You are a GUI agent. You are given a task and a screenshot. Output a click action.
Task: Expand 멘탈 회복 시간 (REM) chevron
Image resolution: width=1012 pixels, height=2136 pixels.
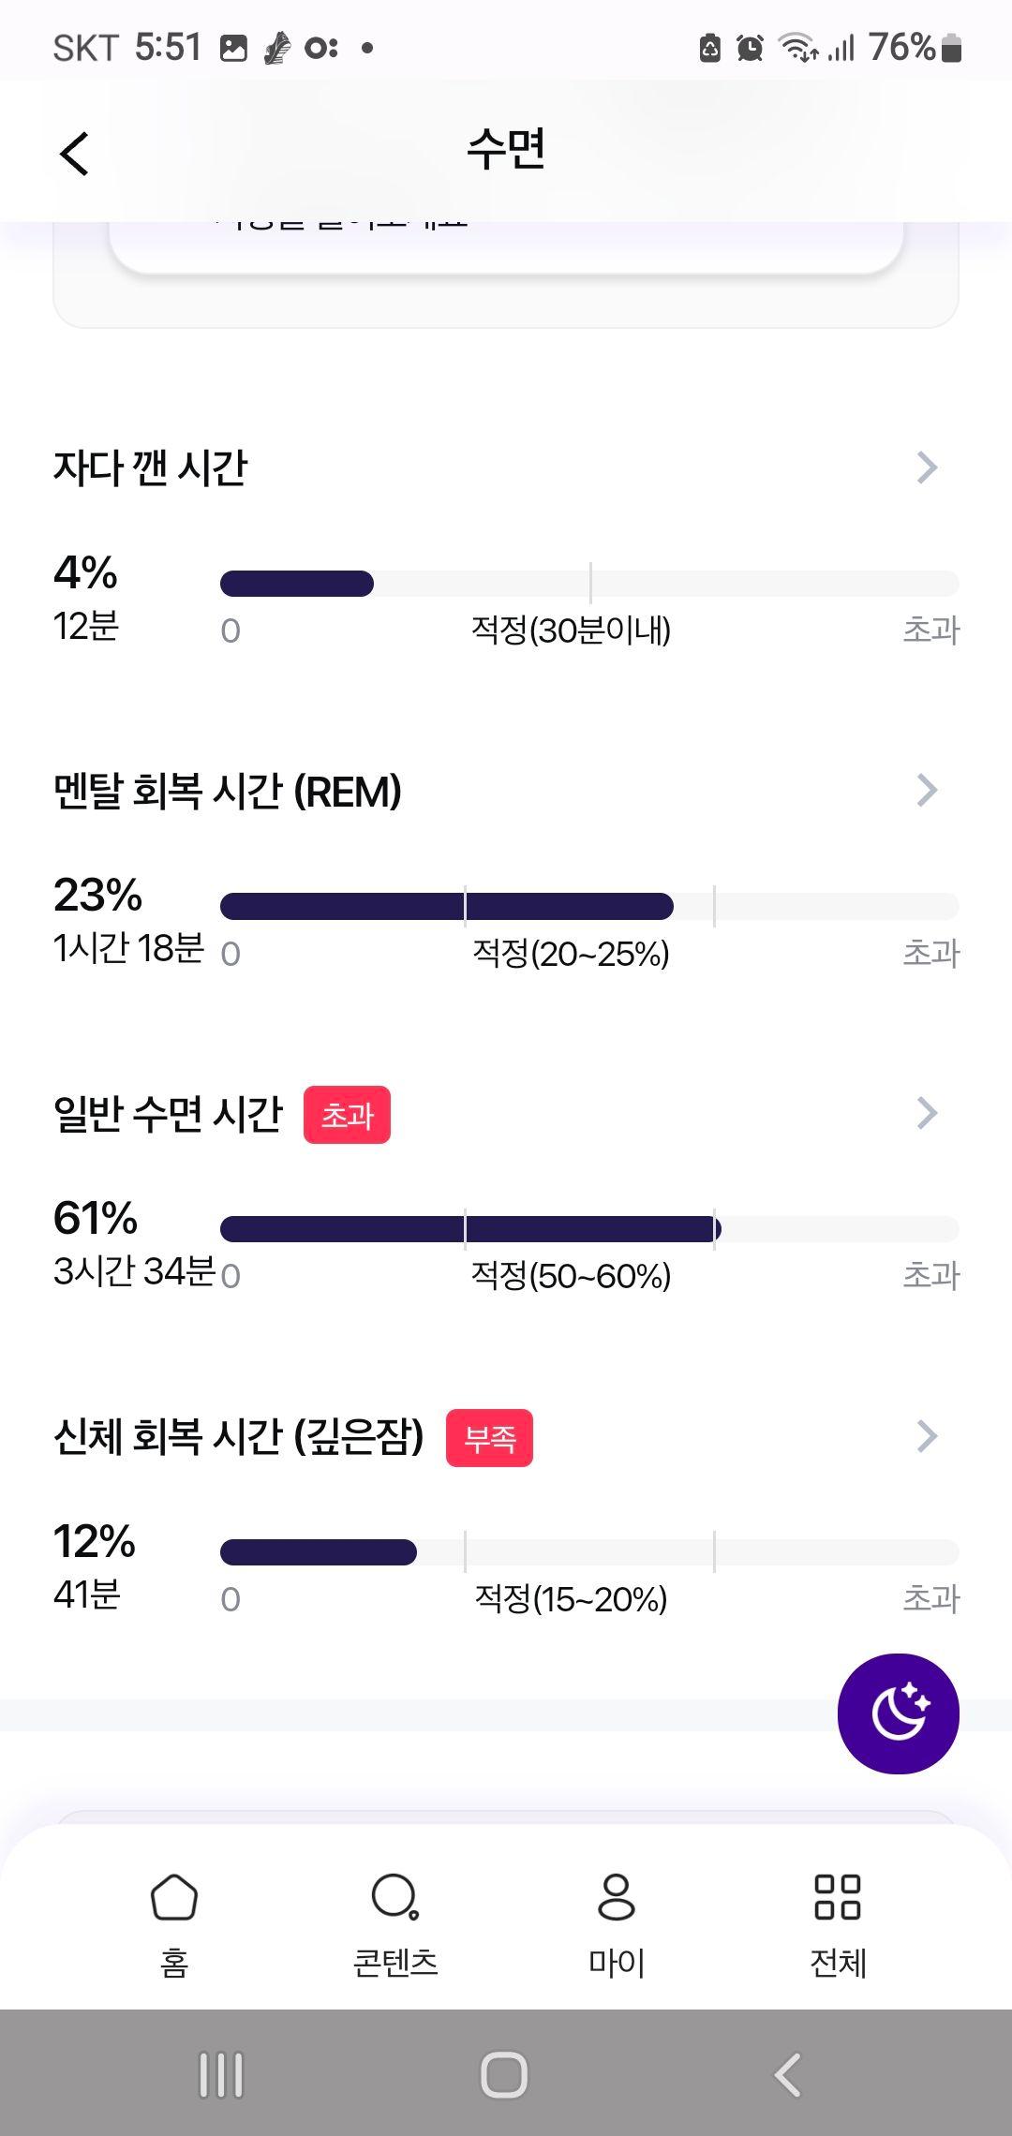(x=927, y=790)
